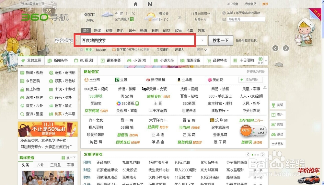
Task: Click [切换] city link
Action: click(x=90, y=20)
